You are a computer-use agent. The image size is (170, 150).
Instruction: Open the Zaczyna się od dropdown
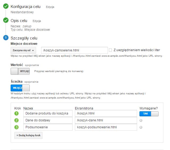point(23,50)
